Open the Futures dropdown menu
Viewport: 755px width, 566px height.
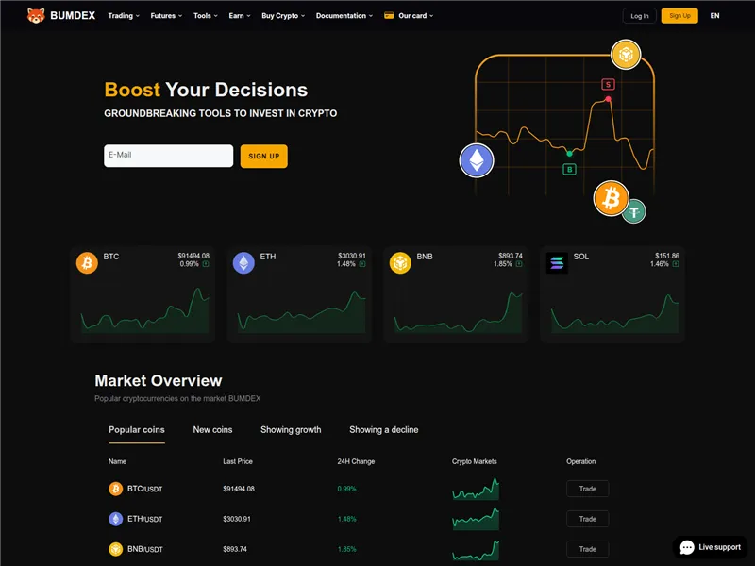166,16
